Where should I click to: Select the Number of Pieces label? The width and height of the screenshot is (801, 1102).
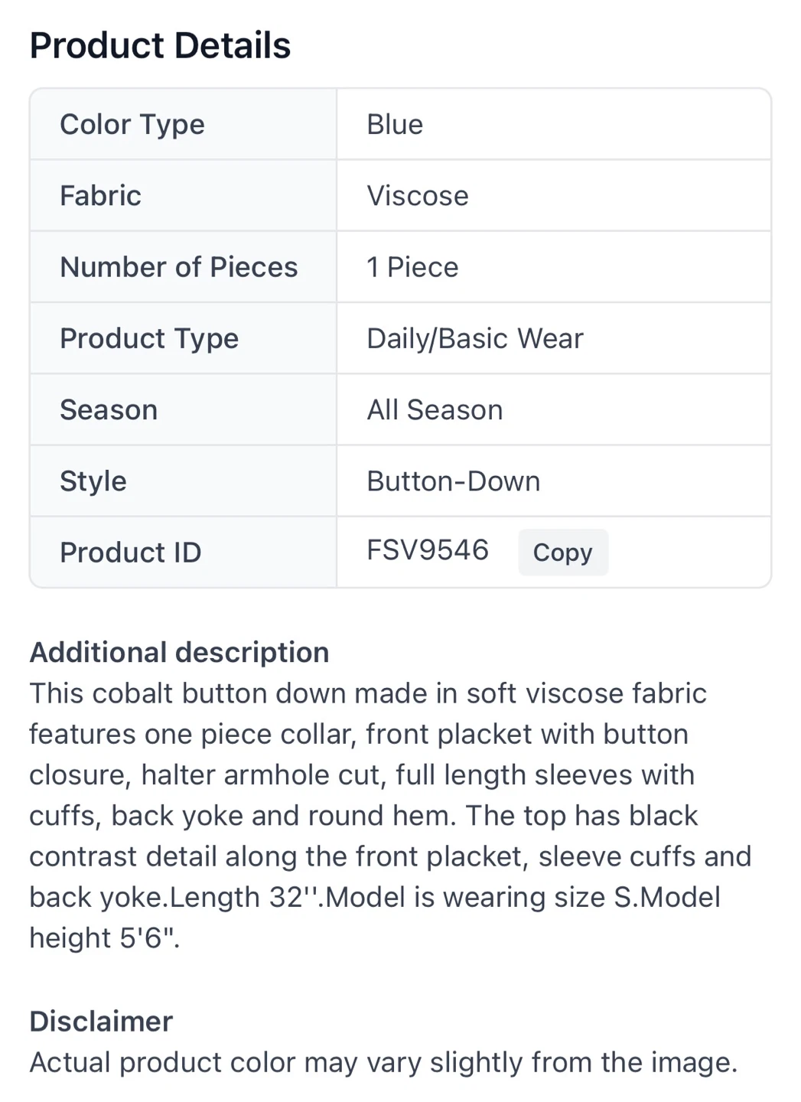(x=179, y=266)
